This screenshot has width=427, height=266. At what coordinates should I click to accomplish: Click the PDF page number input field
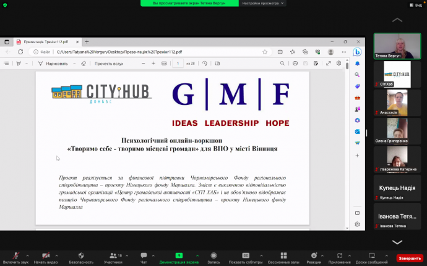tap(178, 63)
